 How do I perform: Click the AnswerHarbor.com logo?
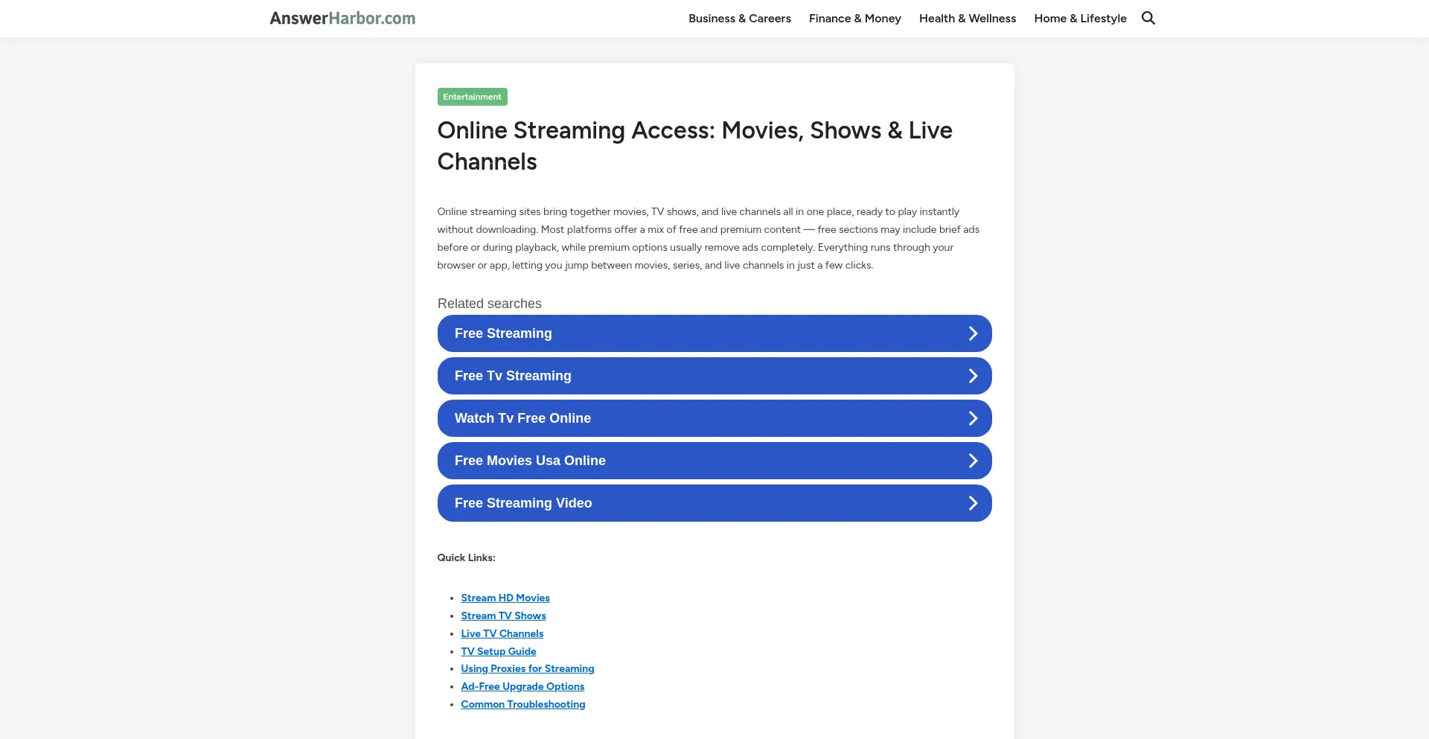point(342,18)
